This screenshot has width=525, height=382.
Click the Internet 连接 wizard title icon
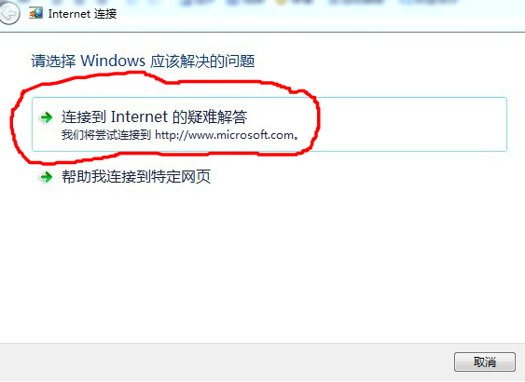[x=35, y=13]
